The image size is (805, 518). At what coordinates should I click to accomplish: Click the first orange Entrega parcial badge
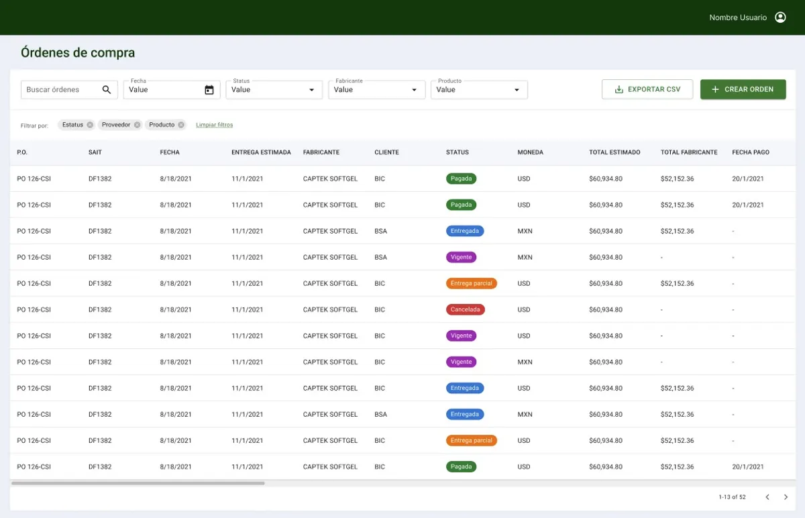click(x=471, y=283)
